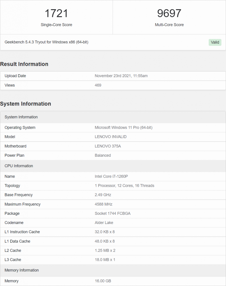Screen dimensions: 226x286
Task: Click the System Information heading
Action: click(26, 104)
